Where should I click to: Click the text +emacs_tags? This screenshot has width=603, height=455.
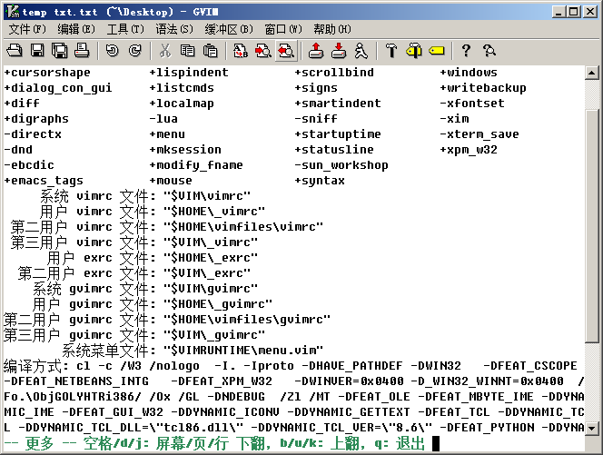pos(44,181)
